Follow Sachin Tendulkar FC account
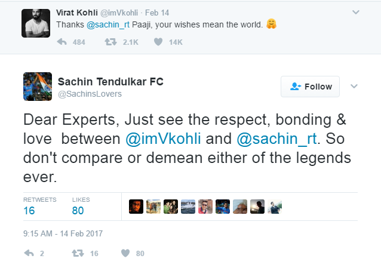 click(310, 87)
